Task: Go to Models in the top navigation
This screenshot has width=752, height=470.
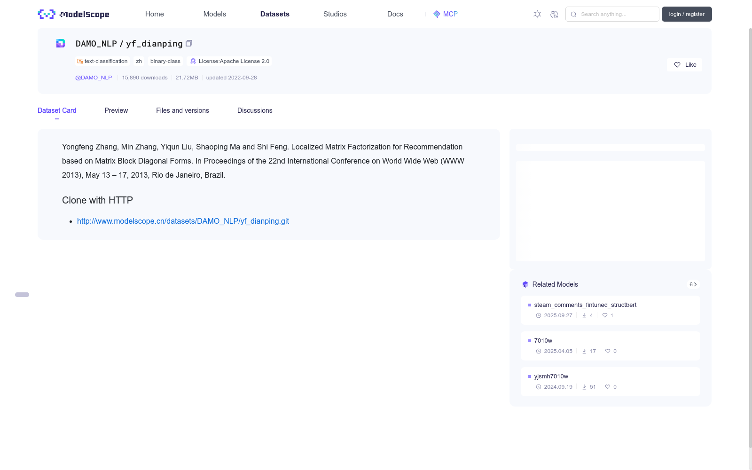Action: [x=214, y=14]
